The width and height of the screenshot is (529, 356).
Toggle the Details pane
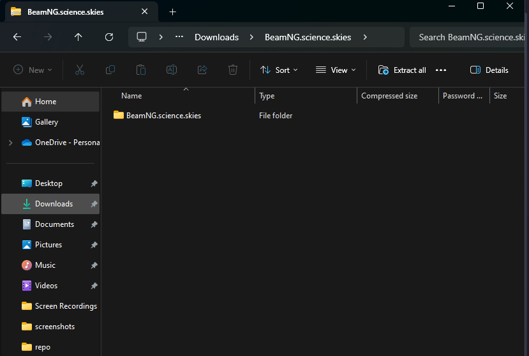(x=489, y=70)
